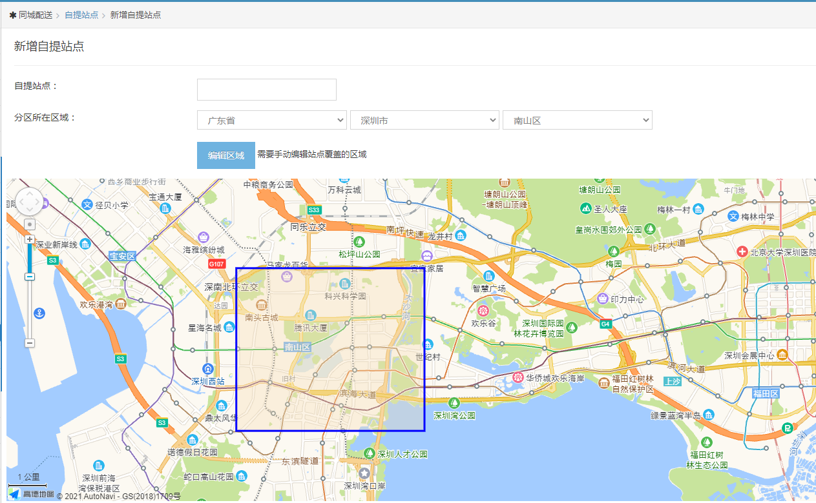Click the zoom slider handle on map
The height and width of the screenshot is (503, 816).
coord(30,277)
